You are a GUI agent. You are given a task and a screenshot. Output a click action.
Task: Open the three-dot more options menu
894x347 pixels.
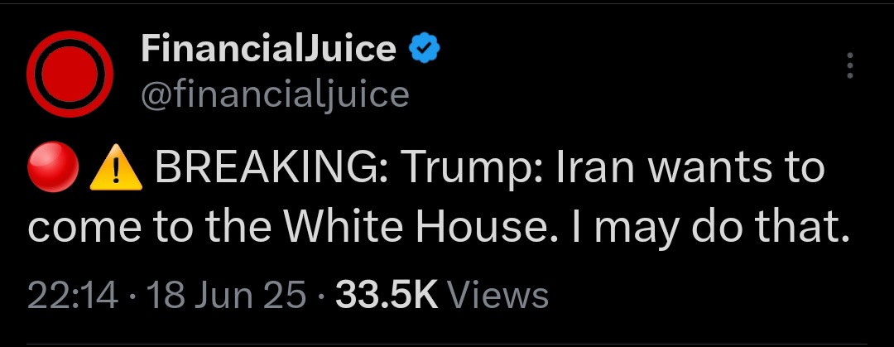pos(849,65)
